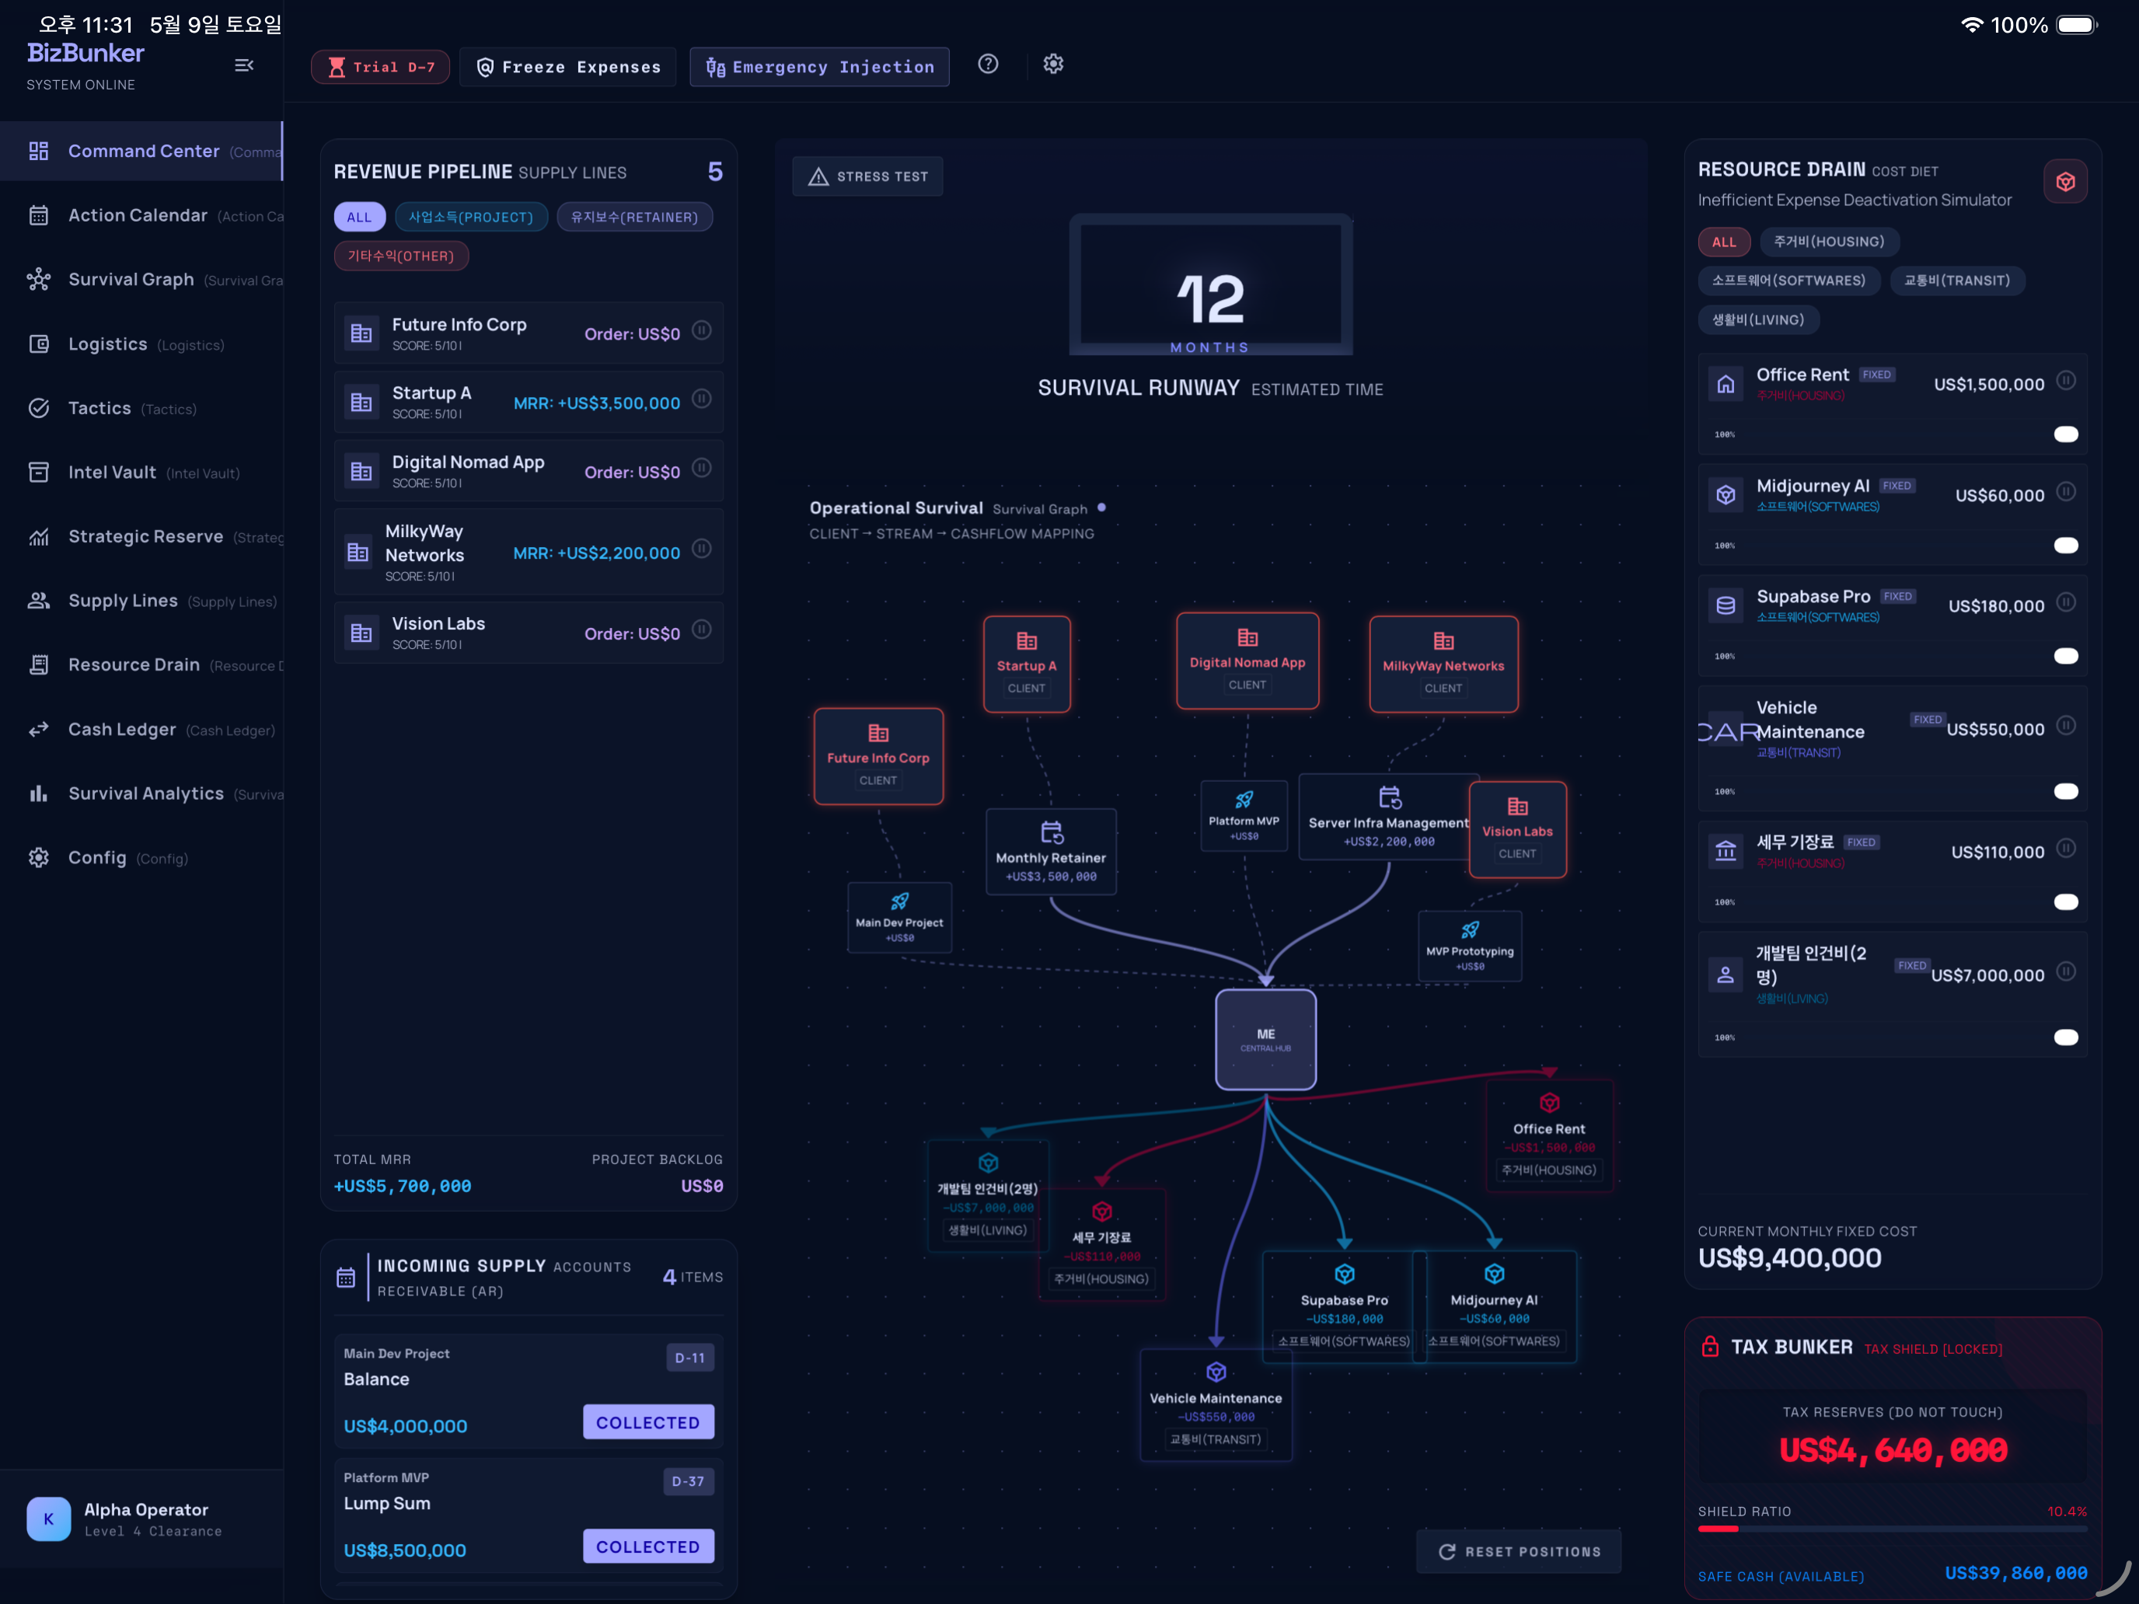Click the Trial D-7 button
This screenshot has height=1604, width=2139.
[381, 67]
